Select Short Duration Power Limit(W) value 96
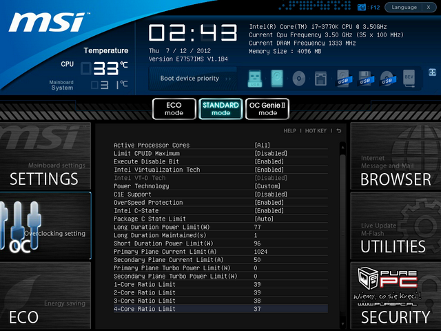This screenshot has width=441, height=331. pos(257,243)
